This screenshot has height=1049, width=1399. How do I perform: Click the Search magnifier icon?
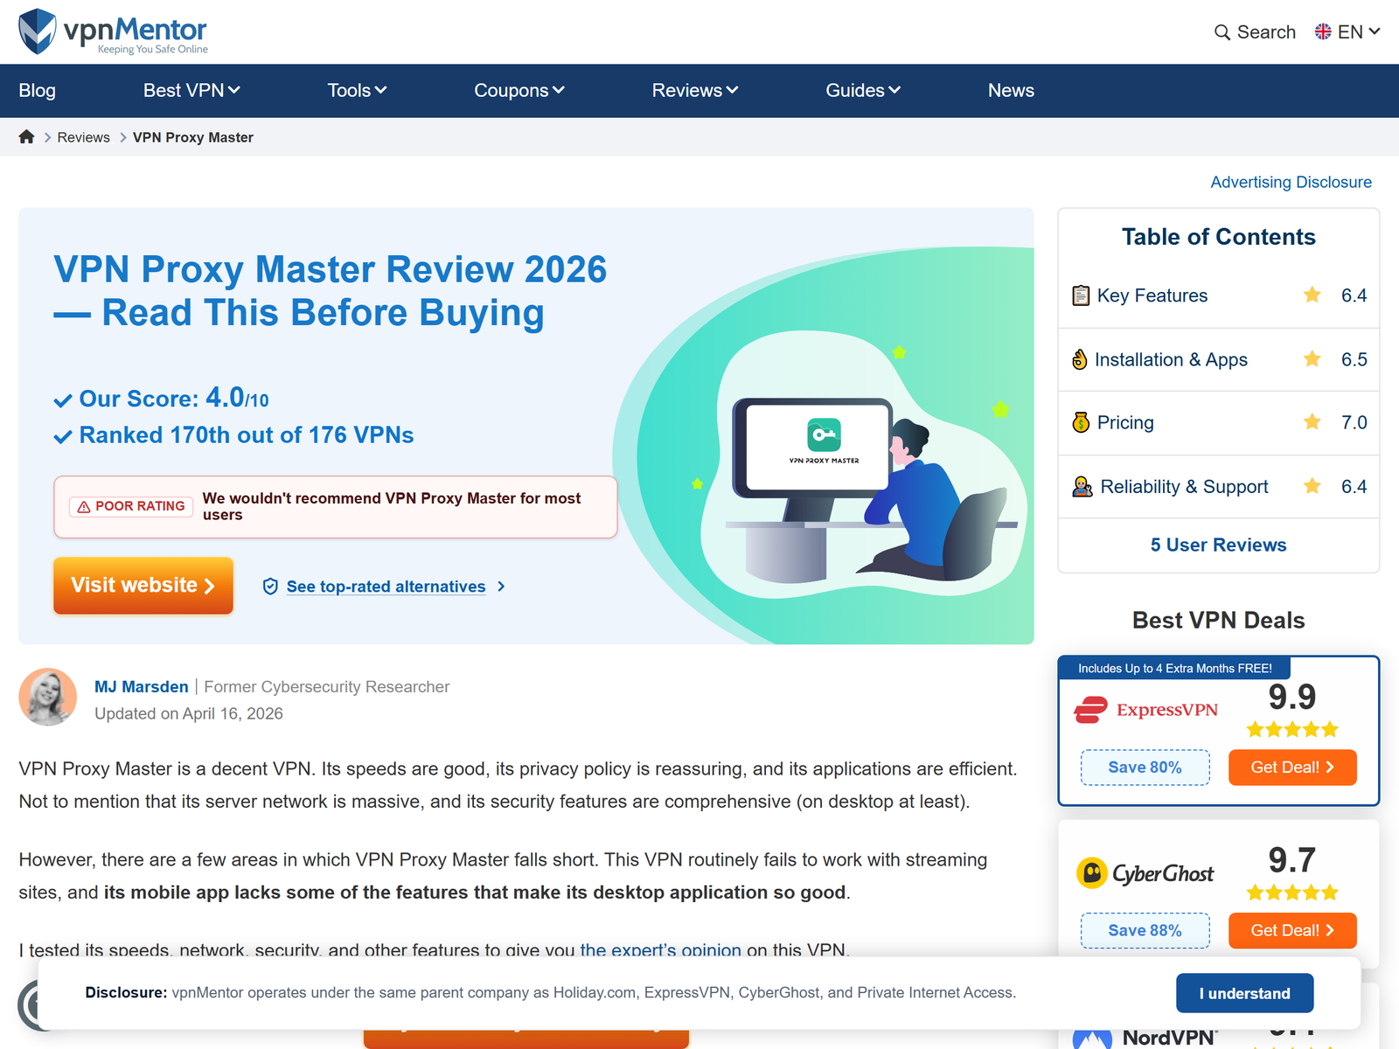[1222, 32]
